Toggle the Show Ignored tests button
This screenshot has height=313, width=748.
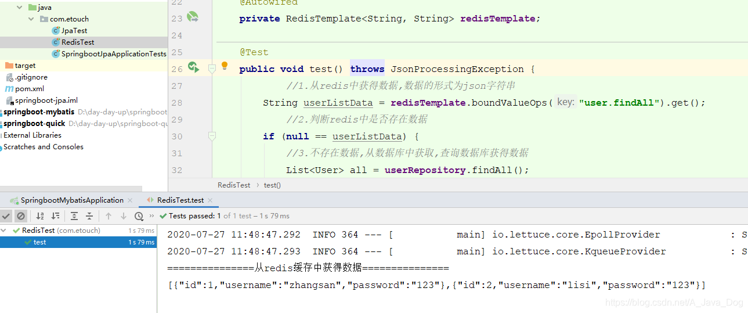(x=21, y=216)
